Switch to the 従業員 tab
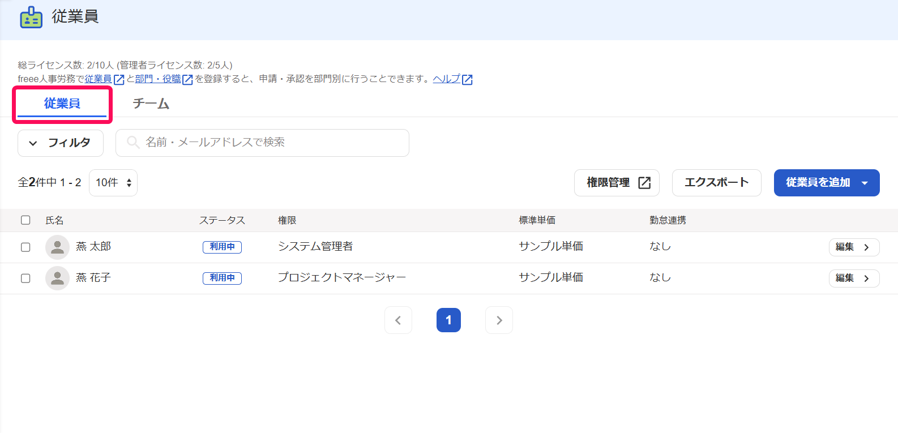 [x=62, y=104]
